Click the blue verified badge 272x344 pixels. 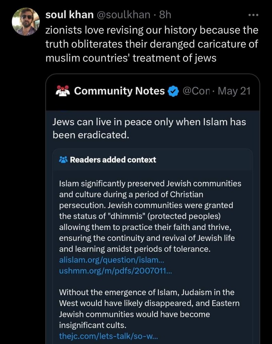174,92
